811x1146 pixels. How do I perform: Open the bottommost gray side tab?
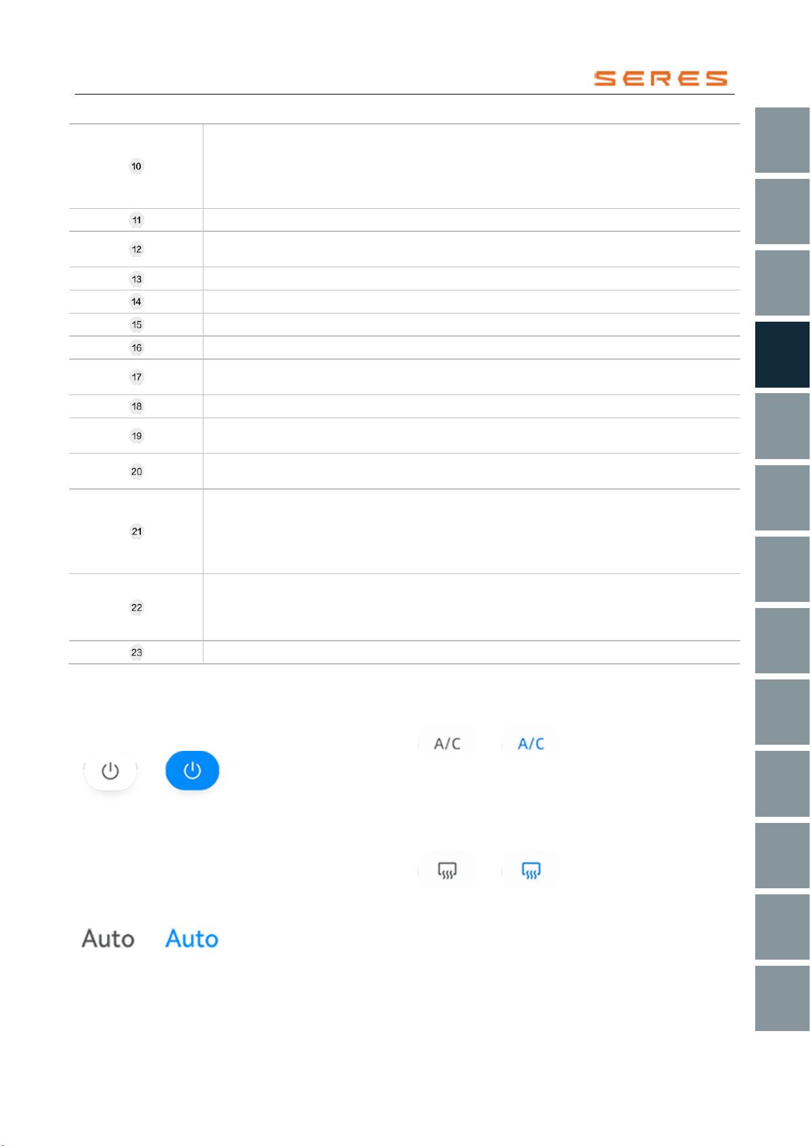pos(782,998)
